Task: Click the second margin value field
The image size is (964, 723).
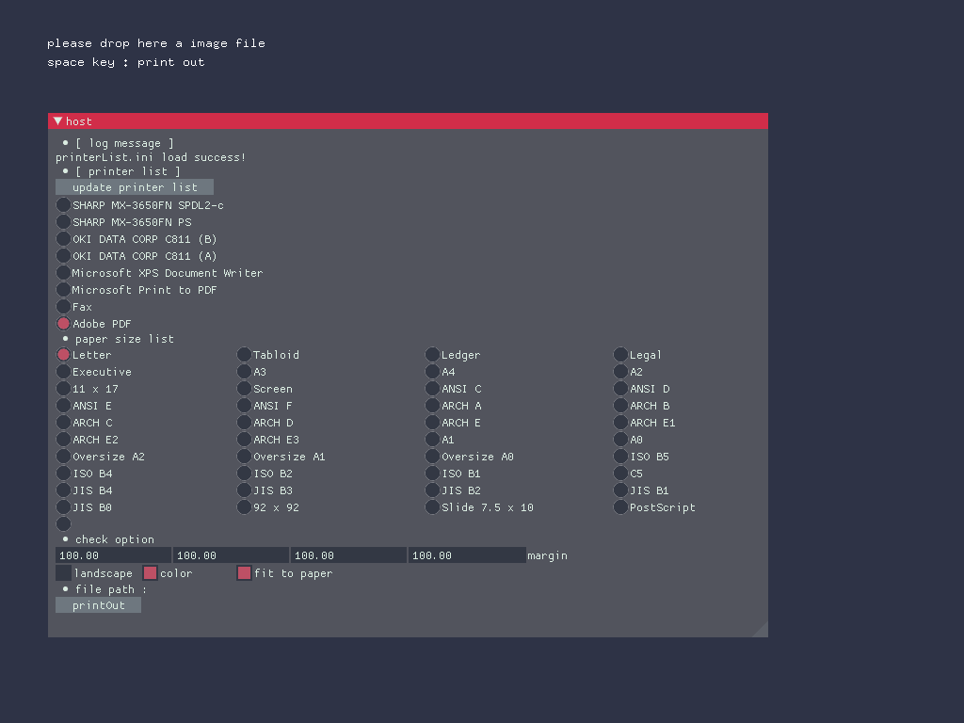Action: (x=231, y=555)
